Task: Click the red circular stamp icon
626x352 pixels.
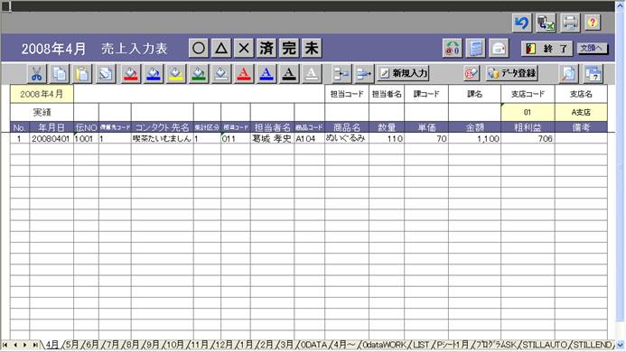Action: (x=472, y=73)
